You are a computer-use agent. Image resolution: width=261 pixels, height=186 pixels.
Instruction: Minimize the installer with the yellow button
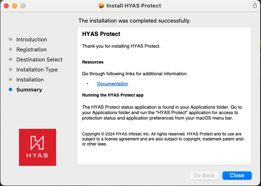pos(15,6)
